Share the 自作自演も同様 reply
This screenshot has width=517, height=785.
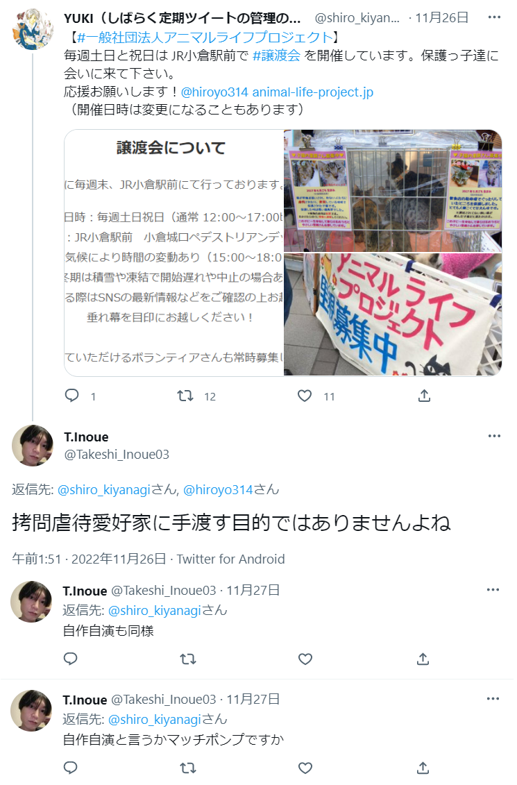coord(423,659)
